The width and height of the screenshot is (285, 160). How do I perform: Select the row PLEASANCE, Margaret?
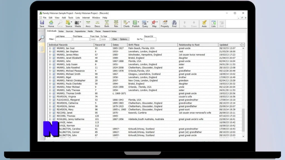pos(145,100)
